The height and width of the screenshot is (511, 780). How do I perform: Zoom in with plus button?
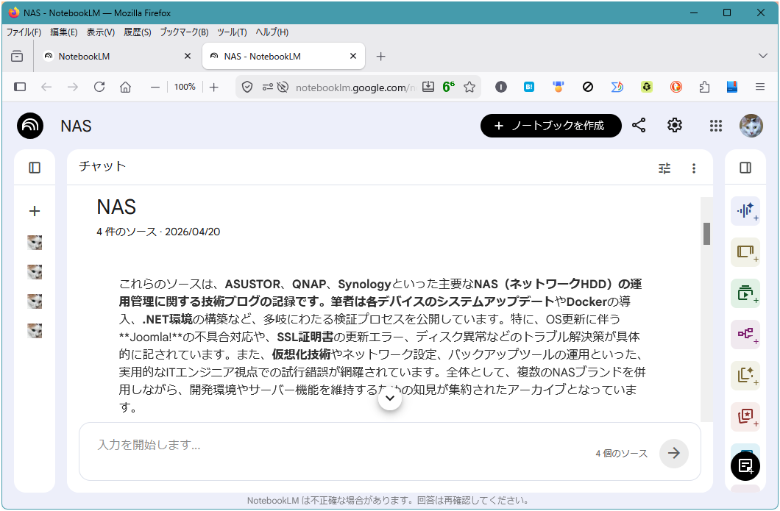pyautogui.click(x=214, y=87)
